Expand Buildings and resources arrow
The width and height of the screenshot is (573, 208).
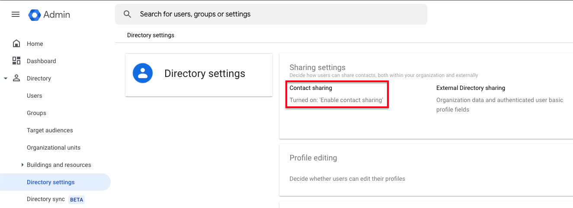22,165
